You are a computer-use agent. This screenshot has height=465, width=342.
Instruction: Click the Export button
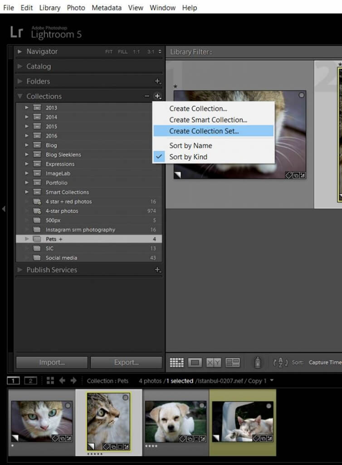coord(127,362)
